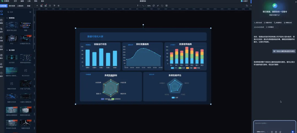Click the canvas rotation handle above the selection
The image size is (297, 133).
143,25
